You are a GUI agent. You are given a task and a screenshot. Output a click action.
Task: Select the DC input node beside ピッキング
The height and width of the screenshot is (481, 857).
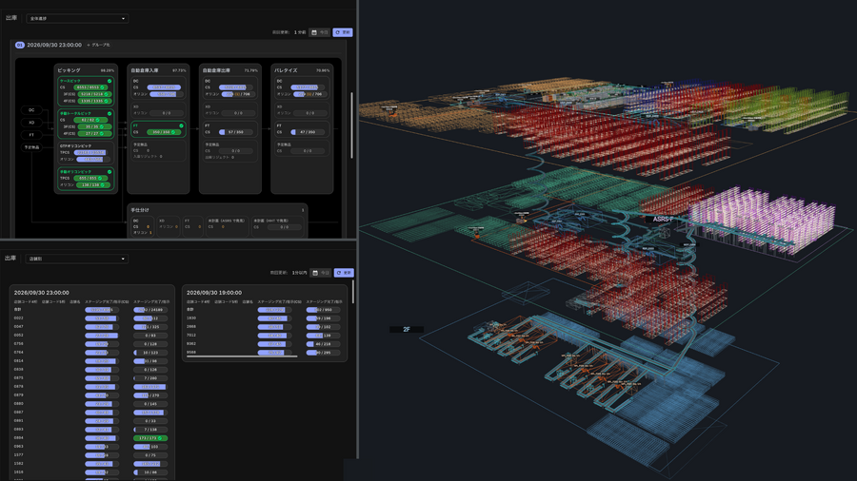31,109
